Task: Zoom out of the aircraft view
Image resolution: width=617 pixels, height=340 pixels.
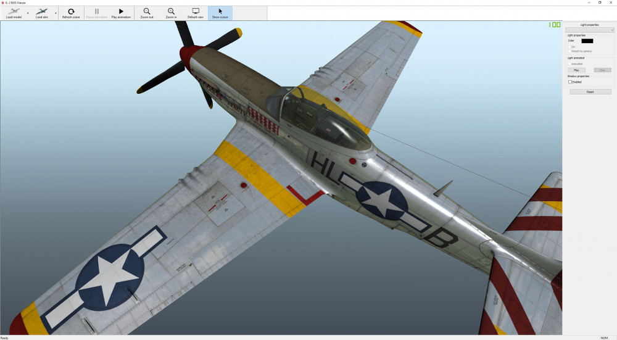Action: (x=147, y=12)
